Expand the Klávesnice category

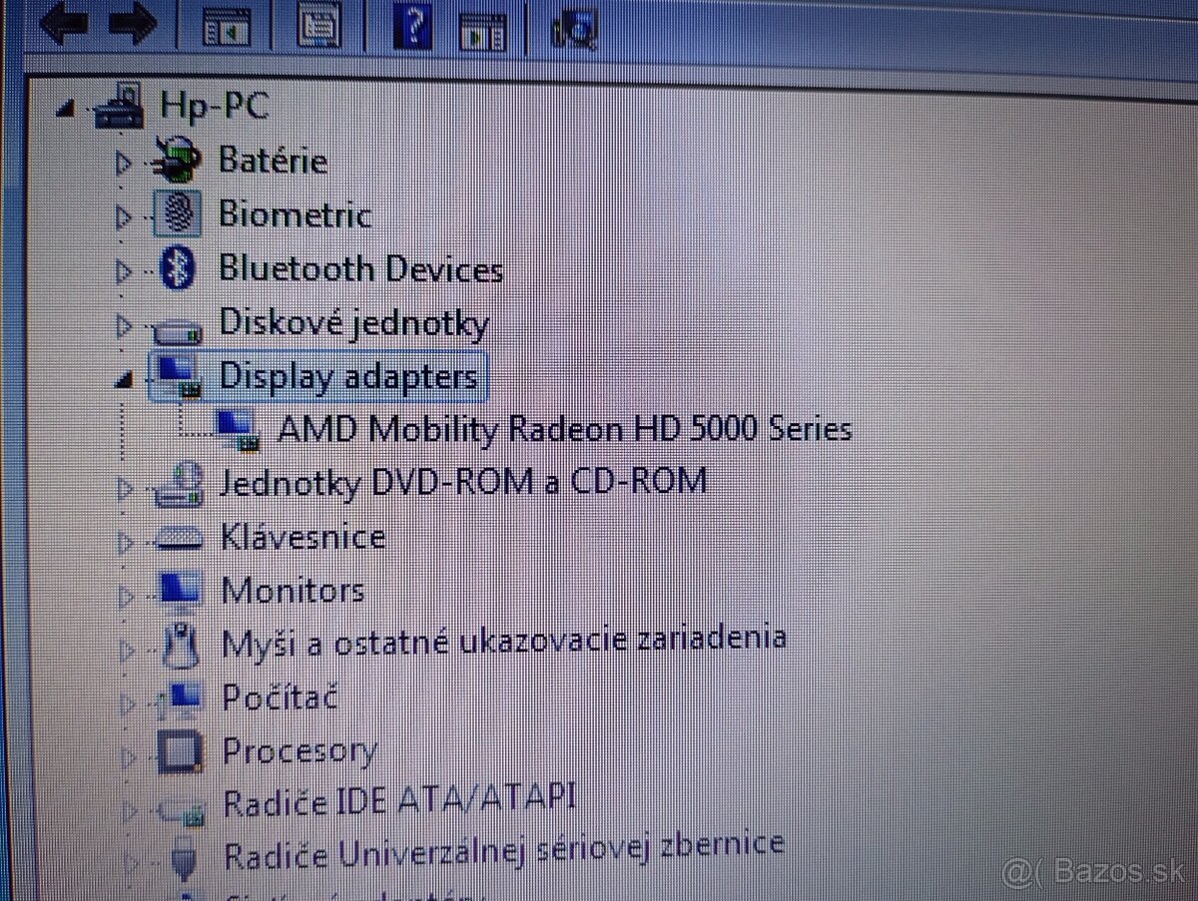(125, 542)
